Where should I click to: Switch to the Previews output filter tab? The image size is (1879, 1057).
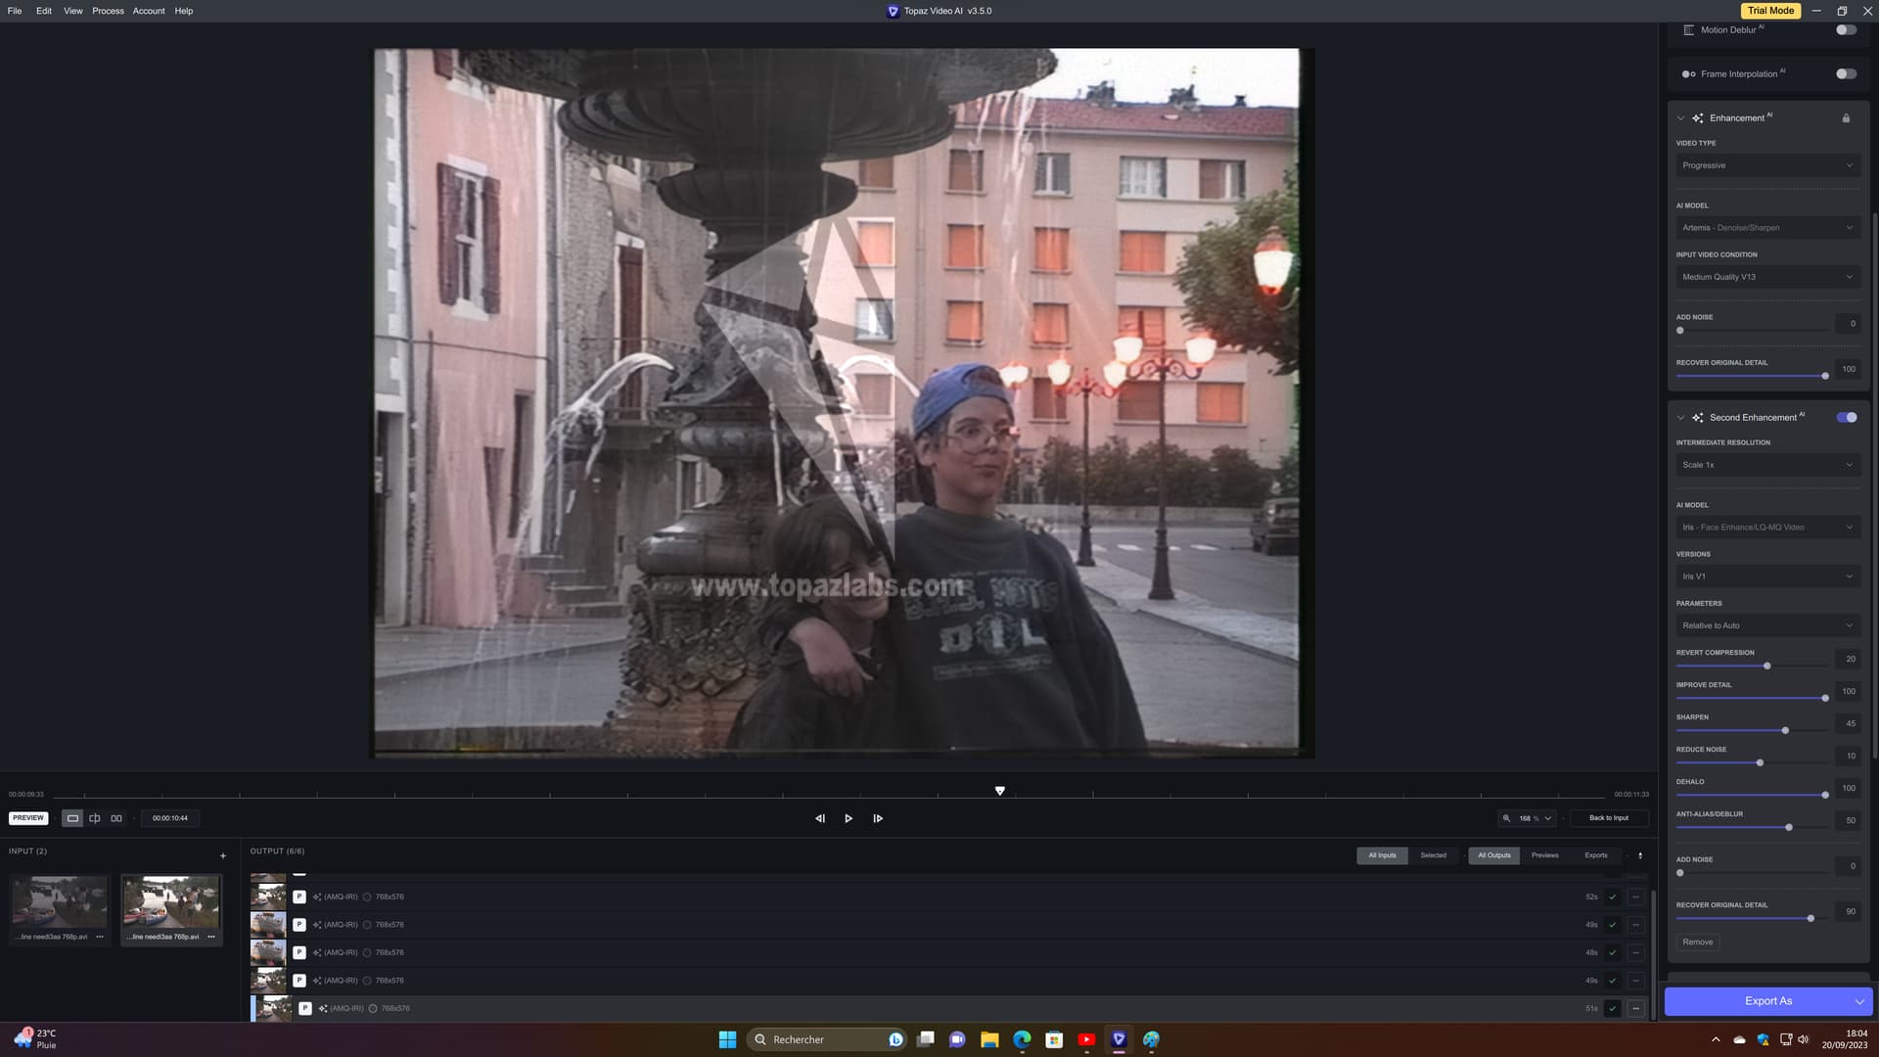(x=1544, y=854)
